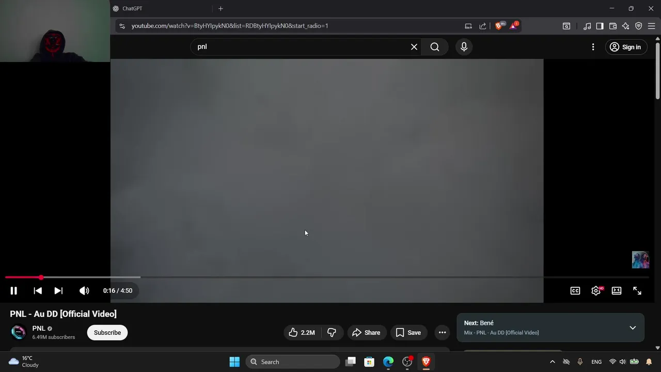Open the tab search icon
Viewport: 661px width, 372px height.
(566, 26)
